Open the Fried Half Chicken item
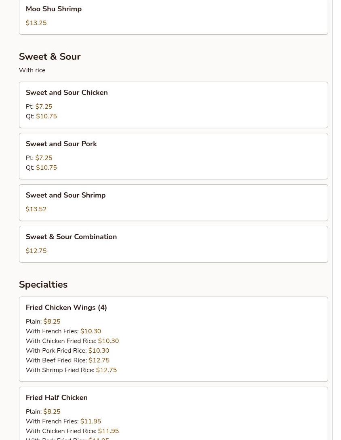The image size is (341, 440). (57, 398)
